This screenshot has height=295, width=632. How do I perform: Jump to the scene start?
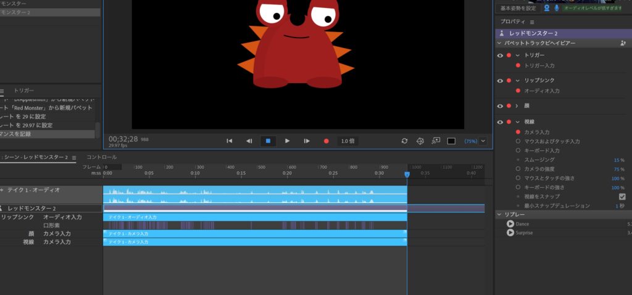[x=230, y=141]
